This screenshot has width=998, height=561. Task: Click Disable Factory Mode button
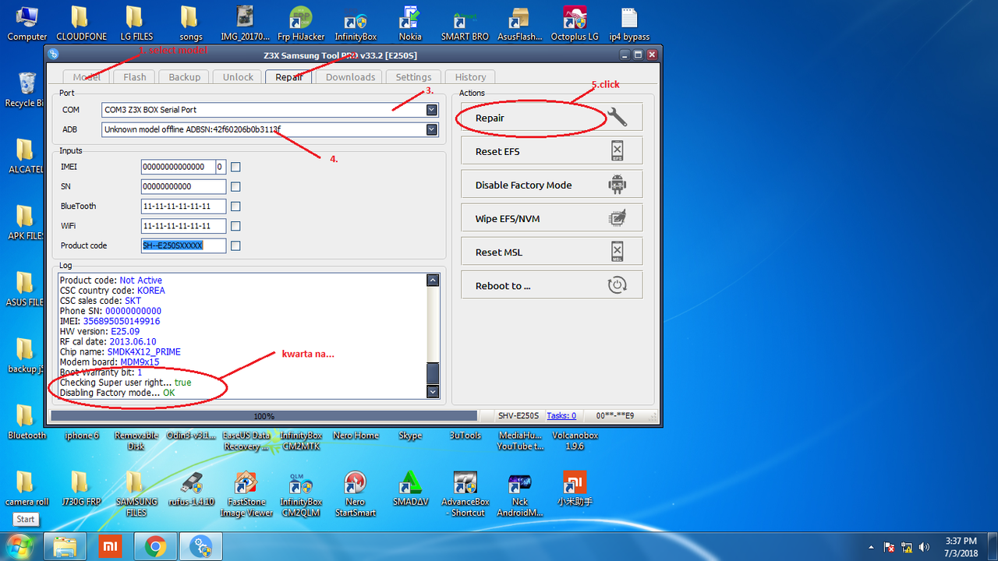click(x=551, y=185)
